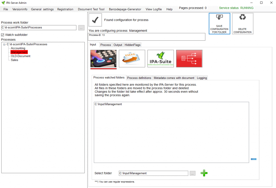The image size is (276, 188).
Task: Select the IPA-Suite input source icon
Action: [x=160, y=58]
